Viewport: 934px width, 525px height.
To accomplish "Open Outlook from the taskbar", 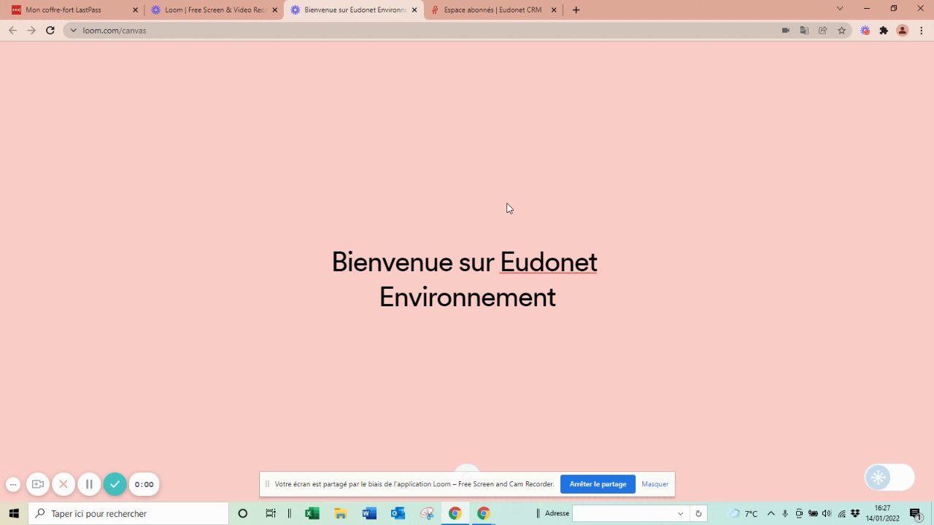I will tap(398, 513).
